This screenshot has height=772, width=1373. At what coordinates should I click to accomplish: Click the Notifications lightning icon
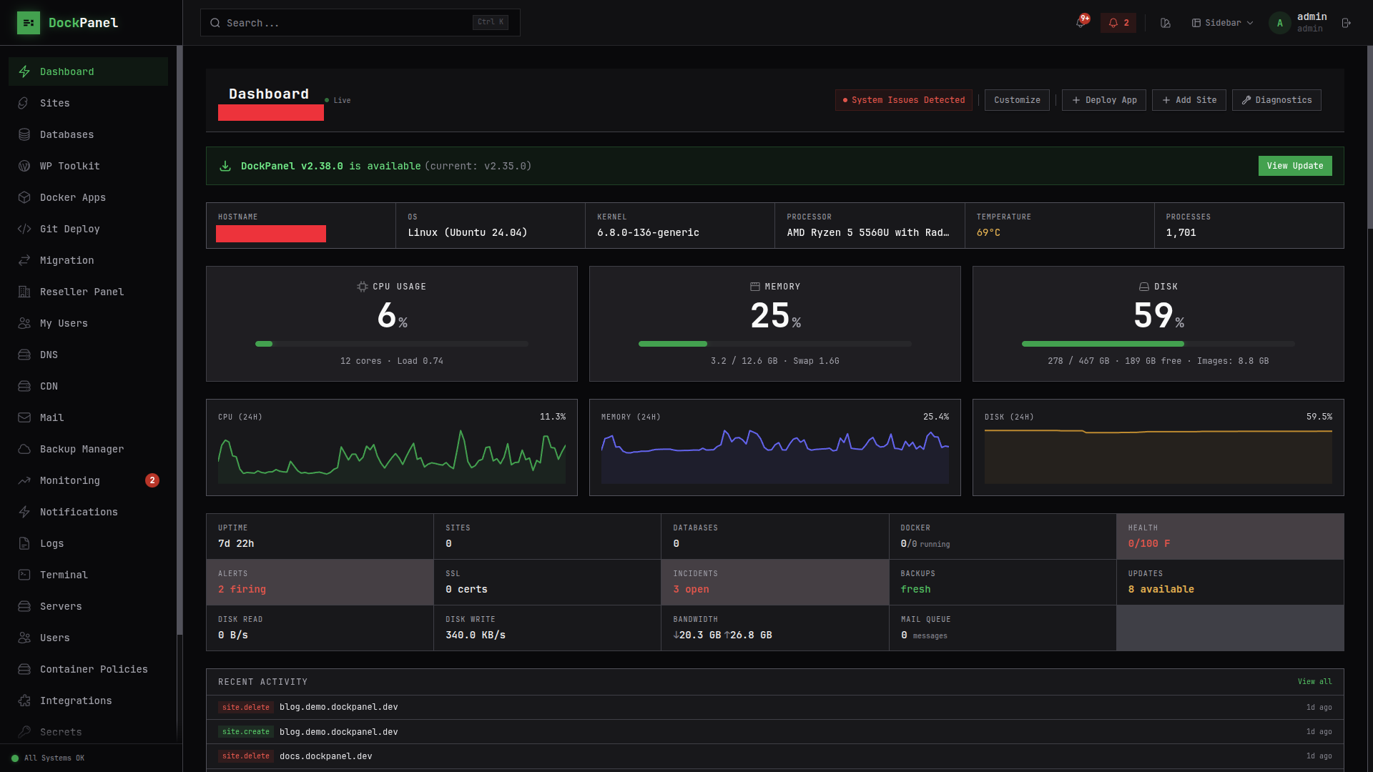(24, 512)
